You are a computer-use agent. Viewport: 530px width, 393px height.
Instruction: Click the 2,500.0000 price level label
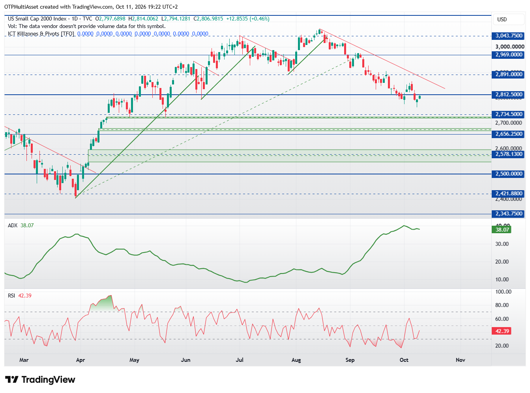(509, 174)
